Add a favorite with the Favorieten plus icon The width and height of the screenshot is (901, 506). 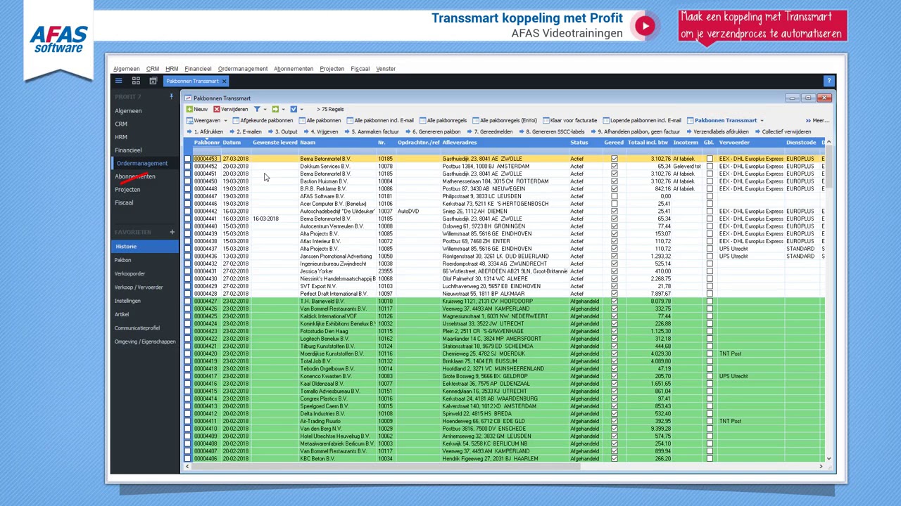[172, 232]
